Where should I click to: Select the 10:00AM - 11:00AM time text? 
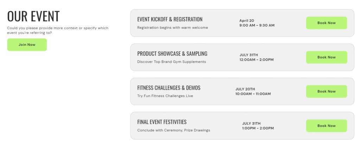[253, 94]
